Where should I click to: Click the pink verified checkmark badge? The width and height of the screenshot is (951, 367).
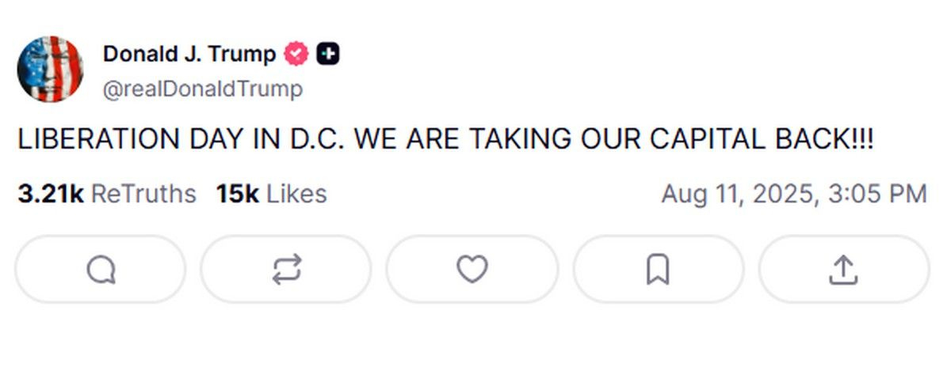(296, 55)
